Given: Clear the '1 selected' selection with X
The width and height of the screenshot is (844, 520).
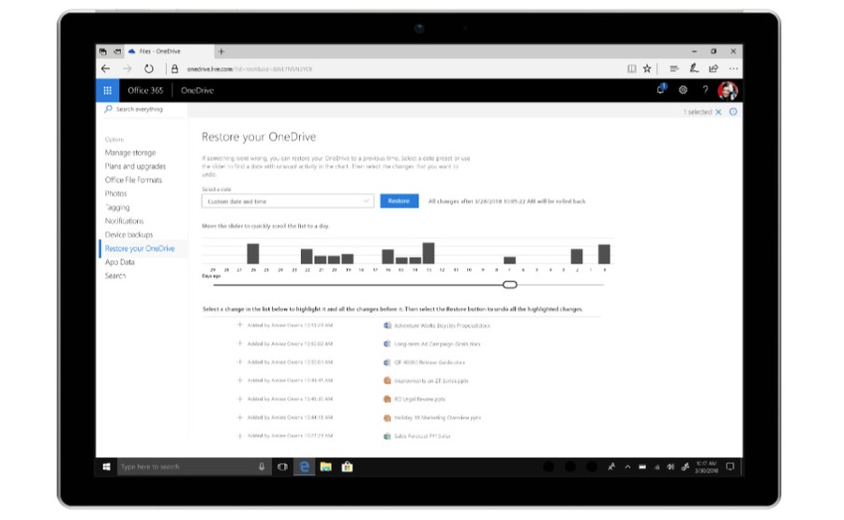Looking at the screenshot, I should 718,111.
